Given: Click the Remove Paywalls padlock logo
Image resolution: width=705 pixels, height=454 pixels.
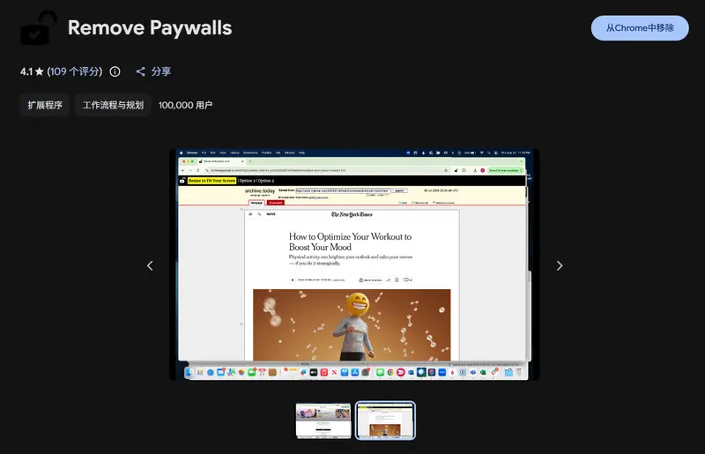Looking at the screenshot, I should 39,28.
